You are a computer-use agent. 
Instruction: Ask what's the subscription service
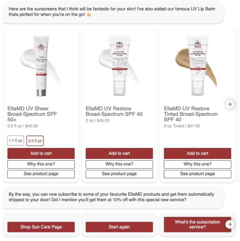coord(198,224)
